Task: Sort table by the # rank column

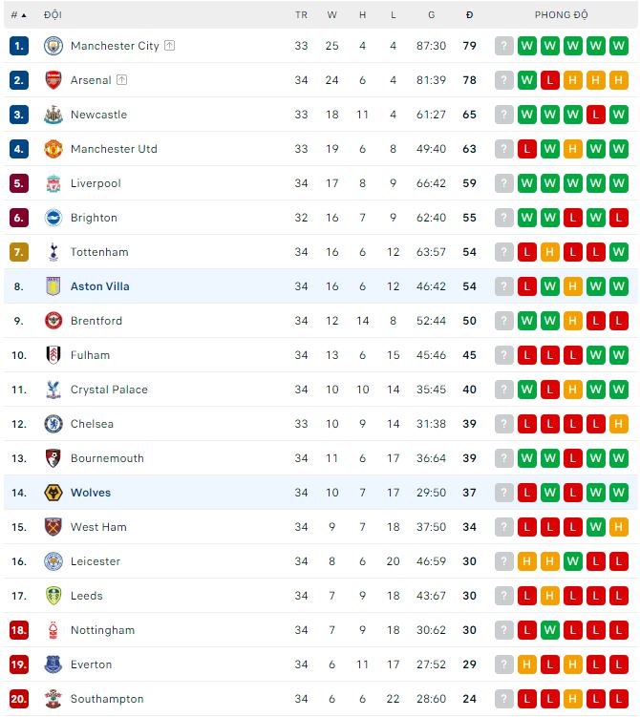Action: (x=18, y=15)
